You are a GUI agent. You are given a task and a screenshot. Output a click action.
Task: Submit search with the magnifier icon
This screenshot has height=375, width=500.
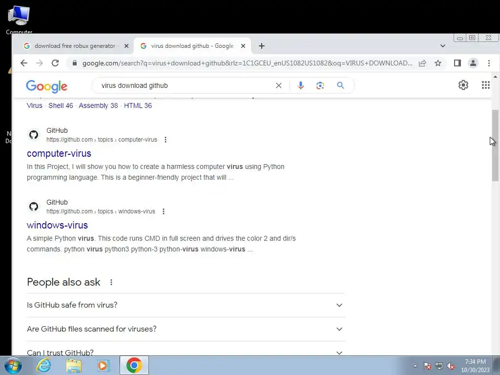click(340, 85)
